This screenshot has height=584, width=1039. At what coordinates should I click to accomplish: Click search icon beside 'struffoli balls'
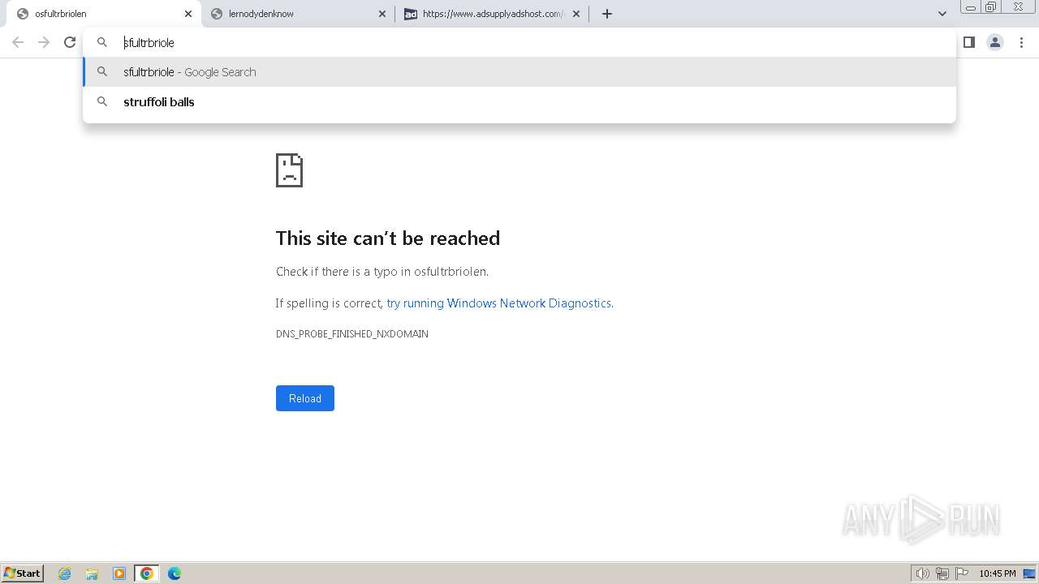point(102,101)
